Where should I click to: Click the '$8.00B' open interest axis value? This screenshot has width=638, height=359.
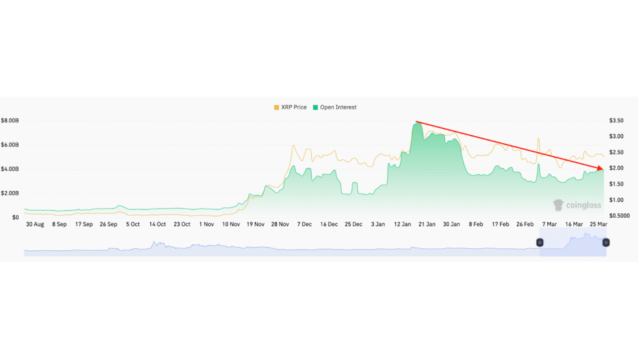pyautogui.click(x=10, y=121)
